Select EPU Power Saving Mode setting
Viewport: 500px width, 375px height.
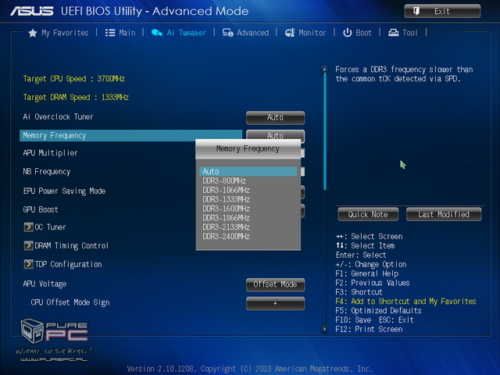64,191
